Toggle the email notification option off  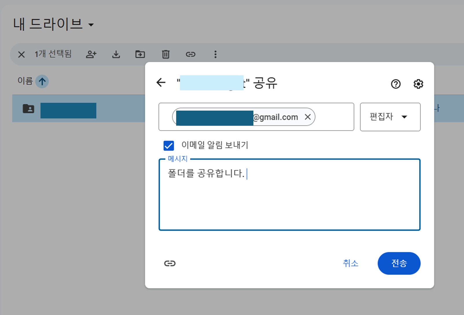tap(169, 146)
